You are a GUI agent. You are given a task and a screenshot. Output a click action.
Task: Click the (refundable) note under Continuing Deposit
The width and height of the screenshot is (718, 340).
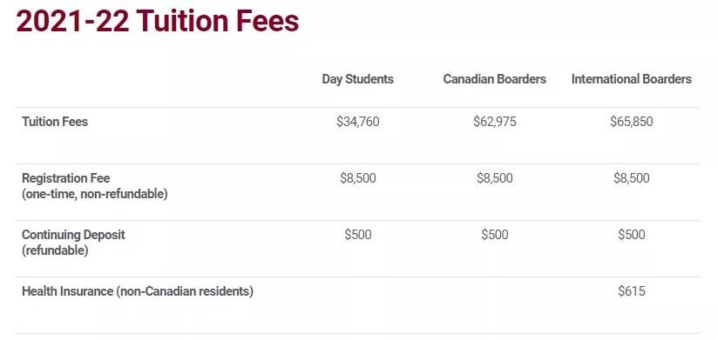tap(55, 251)
